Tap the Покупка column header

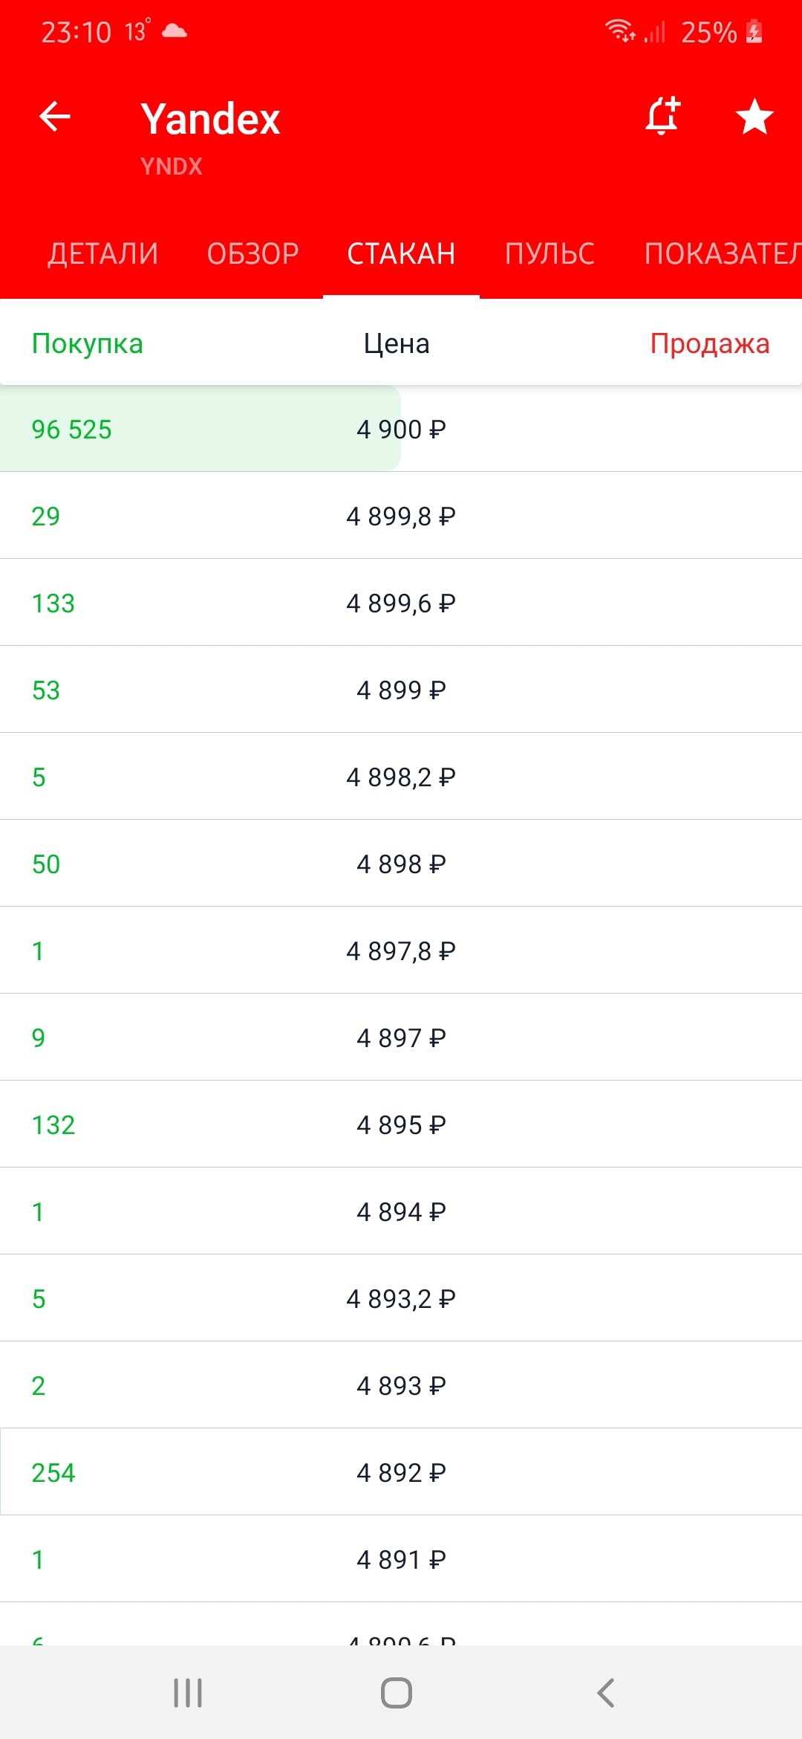tap(88, 343)
